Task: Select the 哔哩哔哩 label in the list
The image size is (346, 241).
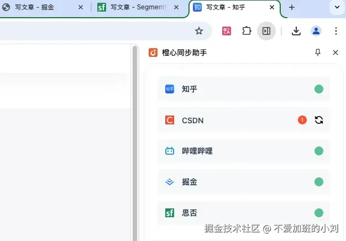Action: pos(197,151)
